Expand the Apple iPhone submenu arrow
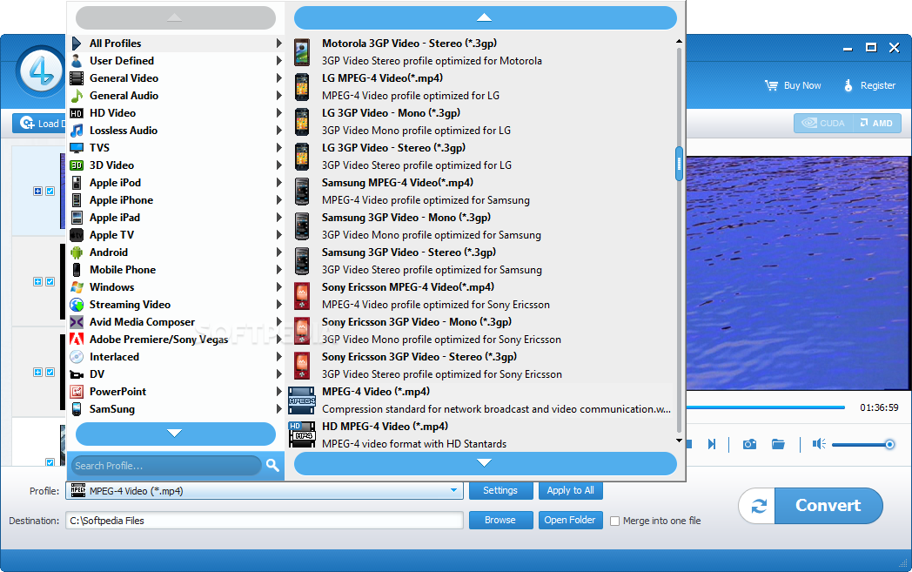This screenshot has height=572, width=912. coord(279,200)
